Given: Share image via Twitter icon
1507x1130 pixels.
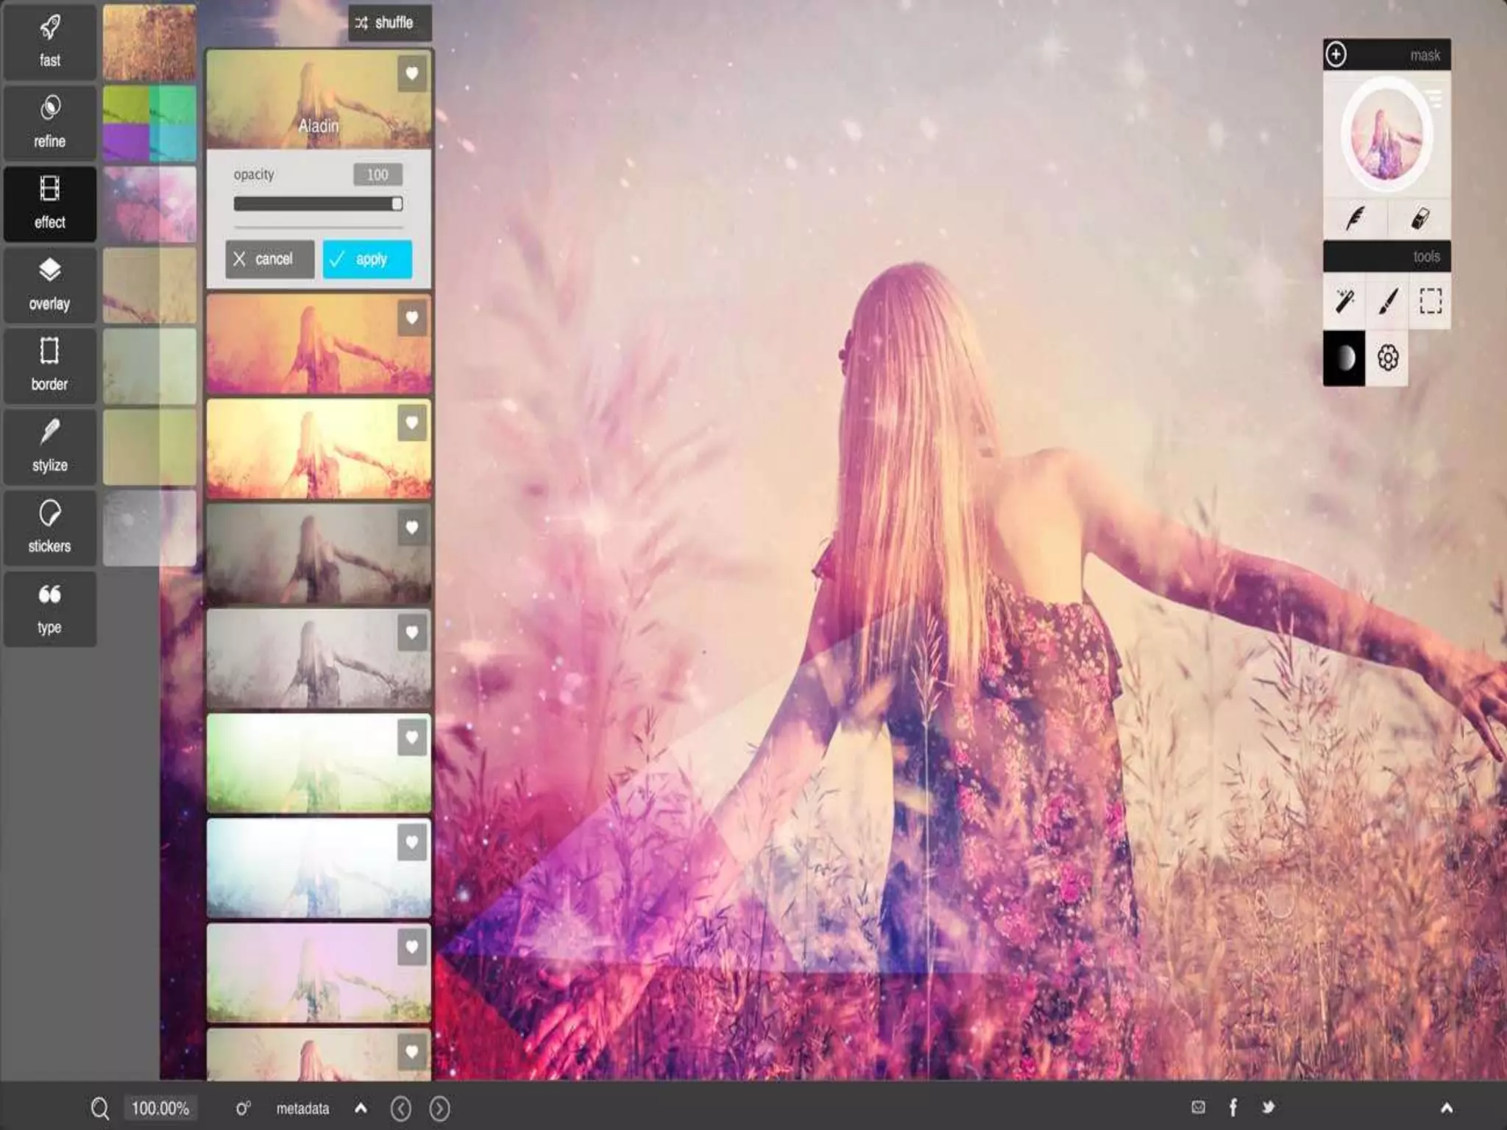Looking at the screenshot, I should [1269, 1107].
